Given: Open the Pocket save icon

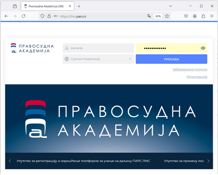Looking at the screenshot, I should click(x=186, y=16).
